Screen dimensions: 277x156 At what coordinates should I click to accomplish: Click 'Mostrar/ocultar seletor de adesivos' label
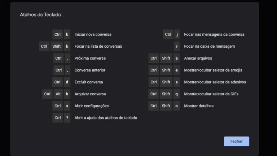click(x=215, y=82)
